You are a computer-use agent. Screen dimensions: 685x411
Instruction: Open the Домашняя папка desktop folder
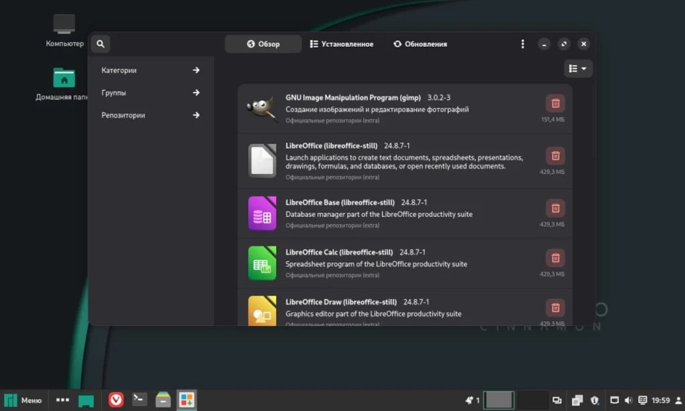[x=64, y=84]
